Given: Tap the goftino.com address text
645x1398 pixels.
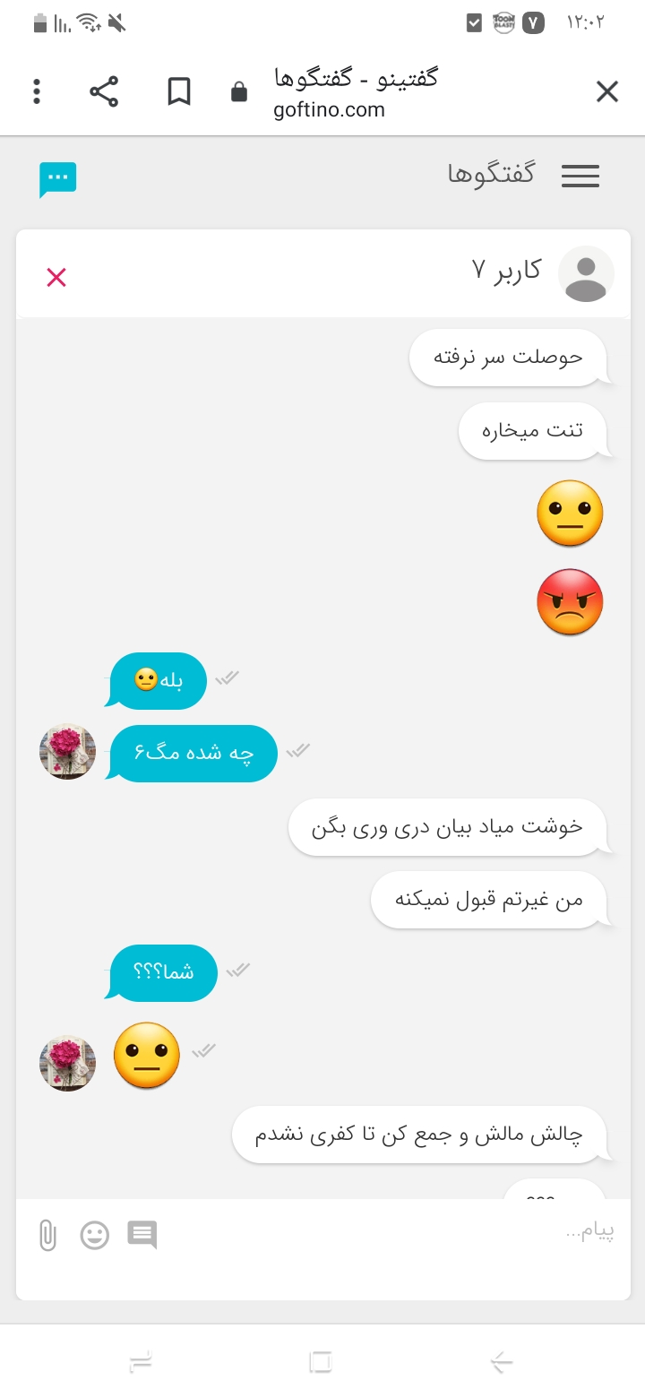Looking at the screenshot, I should click(x=329, y=110).
